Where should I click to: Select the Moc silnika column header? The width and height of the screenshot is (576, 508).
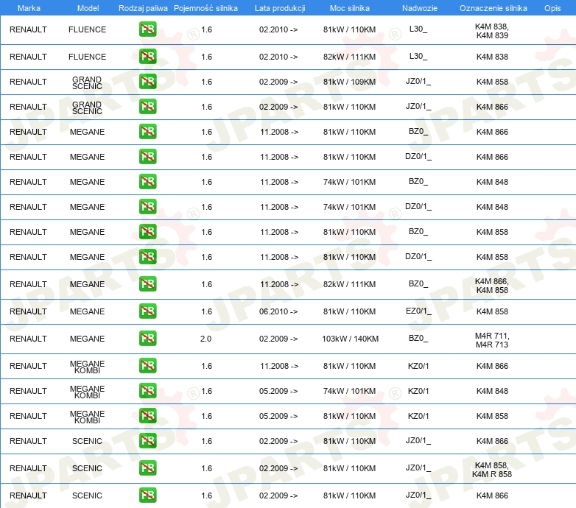350,7
